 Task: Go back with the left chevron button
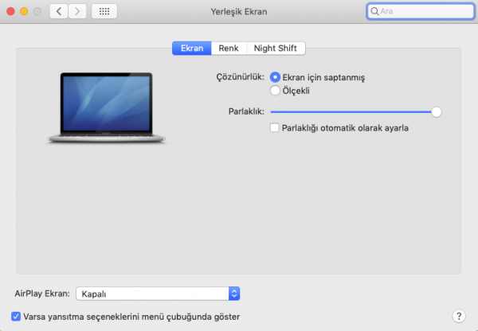click(59, 12)
